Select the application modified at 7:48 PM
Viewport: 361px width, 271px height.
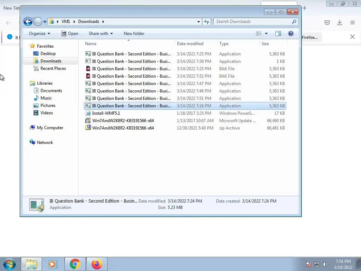[185, 91]
